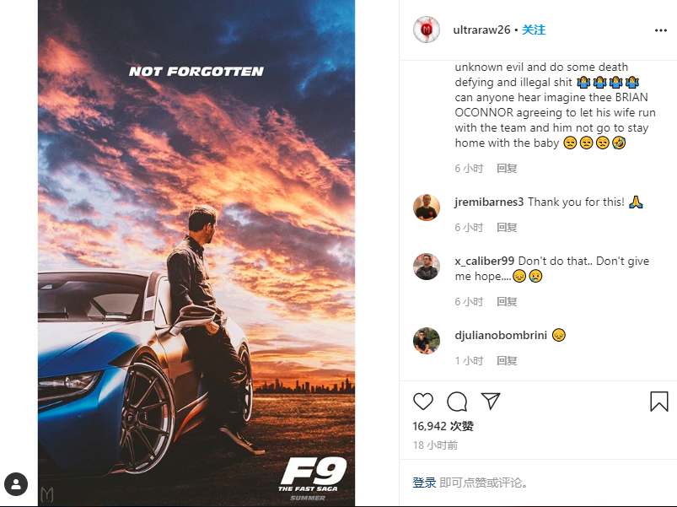Open ultraraw26 username link
Image resolution: width=677 pixels, height=507 pixels.
pyautogui.click(x=482, y=30)
